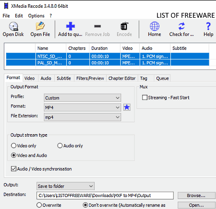Click PCM audio cell in NTSC_SD row

point(155,56)
